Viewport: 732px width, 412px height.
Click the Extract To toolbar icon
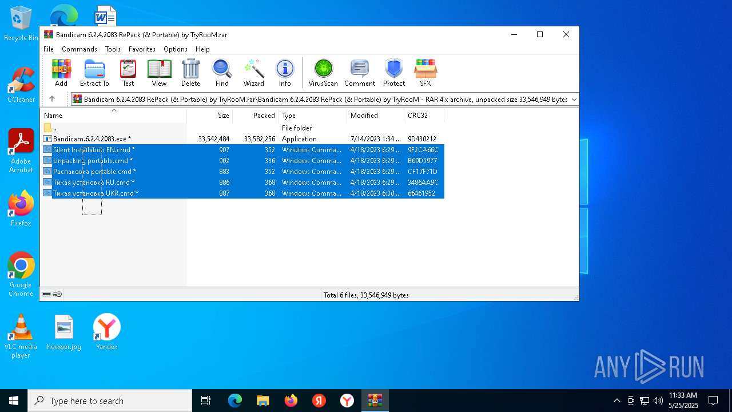94,73
